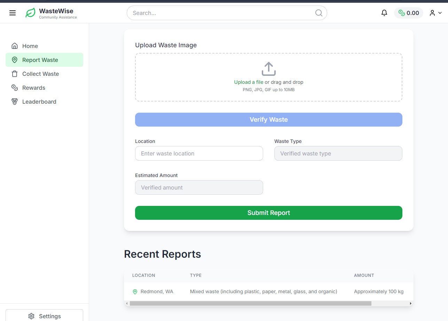Select the Report Waste map pin icon
Image resolution: width=448 pixels, height=321 pixels.
[x=15, y=59]
